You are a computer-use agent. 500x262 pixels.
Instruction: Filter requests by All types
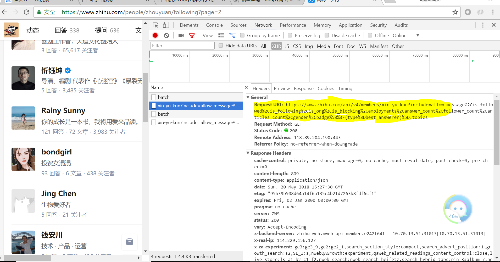point(263,46)
